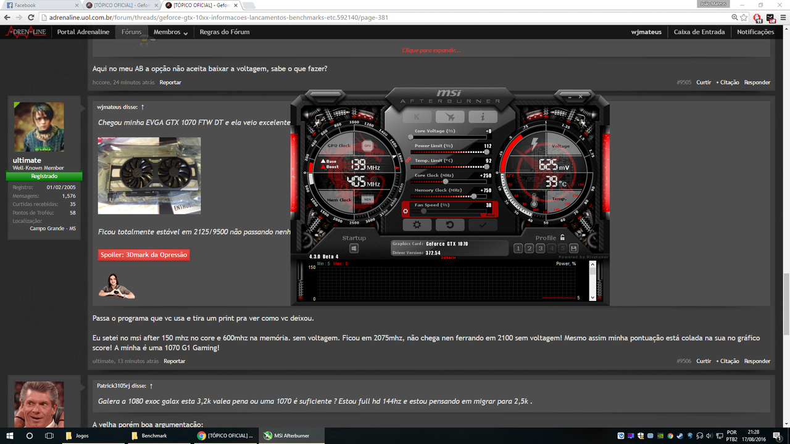This screenshot has width=790, height=444.
Task: Apply Afterburner overclock settings checkmark
Action: point(483,225)
